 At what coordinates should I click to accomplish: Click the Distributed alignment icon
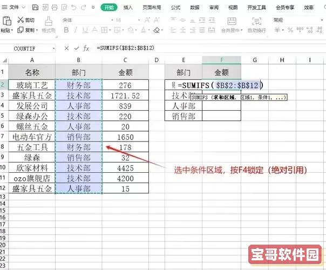pos(212,30)
